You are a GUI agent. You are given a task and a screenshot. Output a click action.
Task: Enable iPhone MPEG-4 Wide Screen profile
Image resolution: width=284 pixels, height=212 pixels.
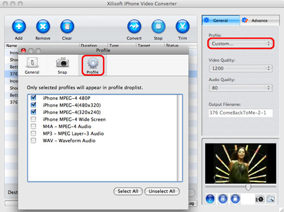(34, 119)
